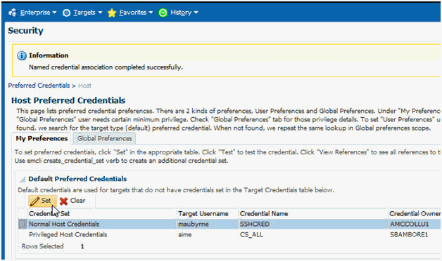This screenshot has height=261, width=442.
Task: Click the Set button
Action: pyautogui.click(x=42, y=201)
